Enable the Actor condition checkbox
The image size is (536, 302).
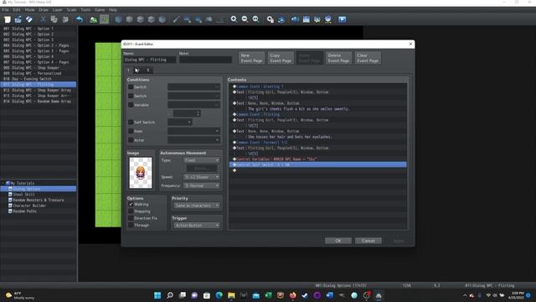[x=131, y=140]
